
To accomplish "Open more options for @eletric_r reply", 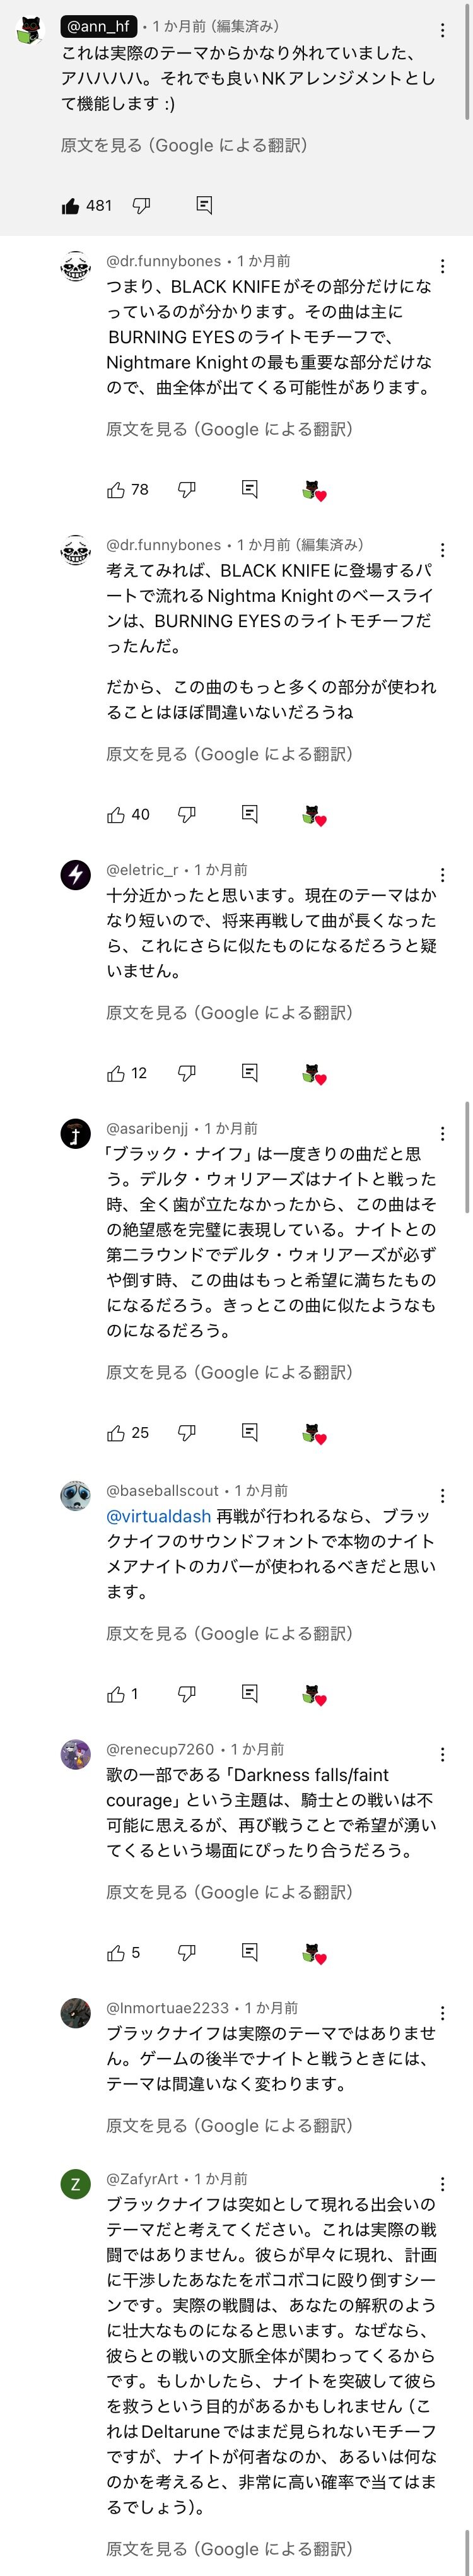I will (443, 875).
